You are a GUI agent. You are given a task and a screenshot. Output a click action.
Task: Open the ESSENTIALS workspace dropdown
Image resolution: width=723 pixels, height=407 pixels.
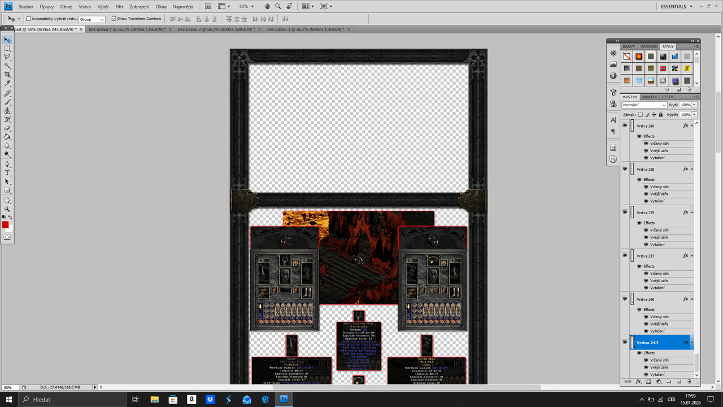coord(677,6)
